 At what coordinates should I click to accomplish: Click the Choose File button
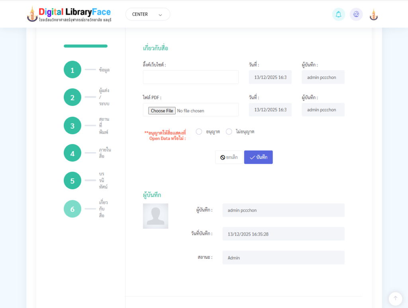coord(162,111)
